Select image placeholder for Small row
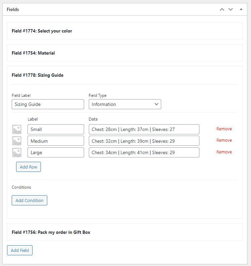The width and height of the screenshot is (251, 266). 17,129
